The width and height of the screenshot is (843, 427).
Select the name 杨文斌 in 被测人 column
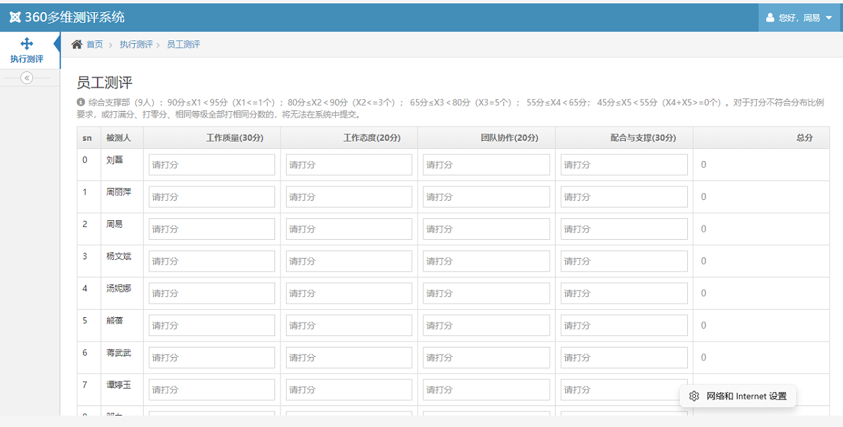coord(119,256)
